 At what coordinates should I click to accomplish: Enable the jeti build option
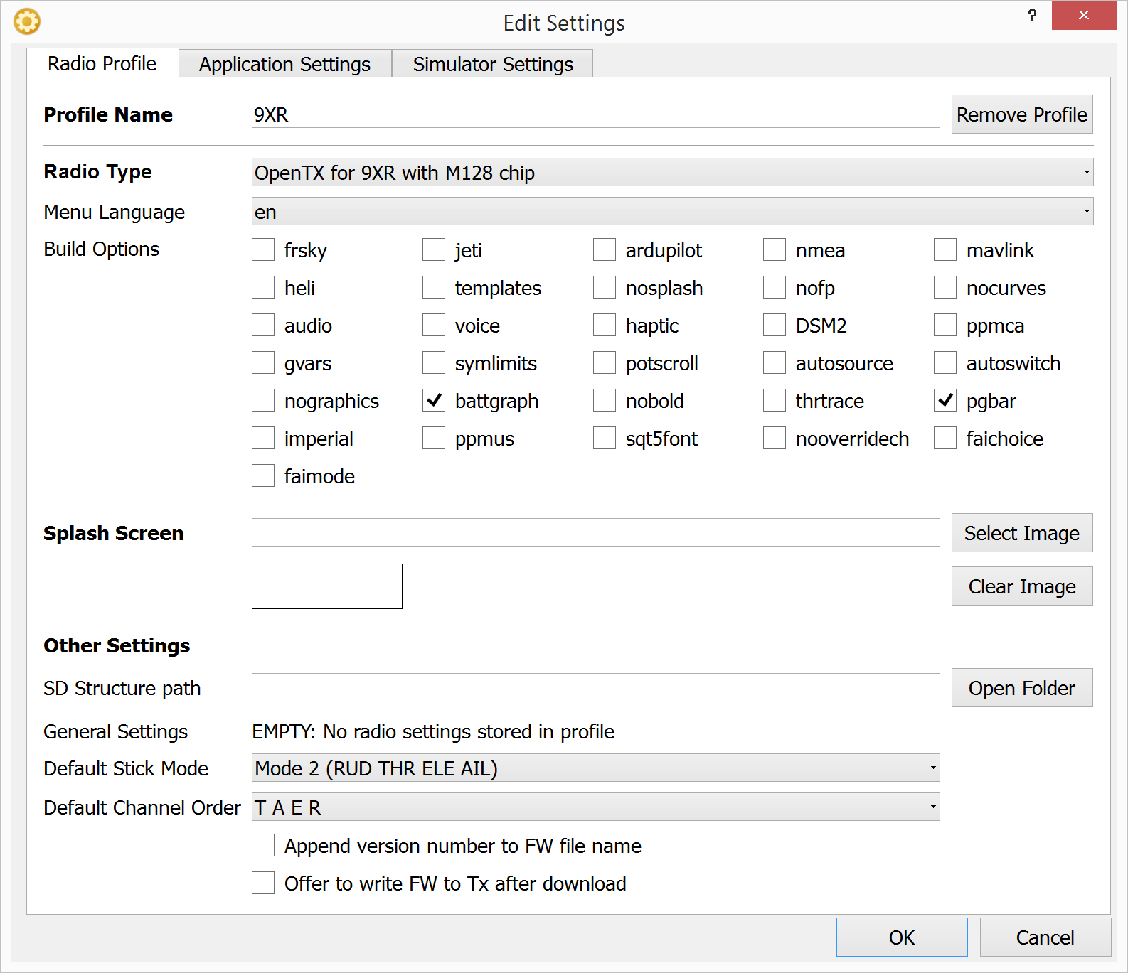point(434,249)
